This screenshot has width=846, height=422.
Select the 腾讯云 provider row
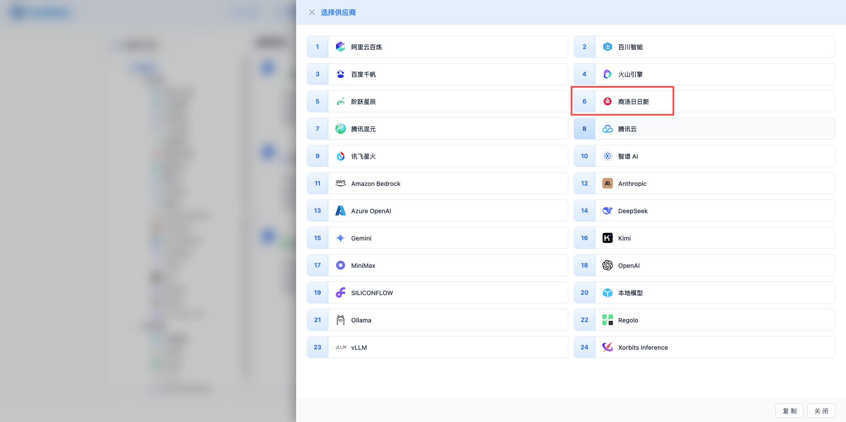tap(704, 129)
